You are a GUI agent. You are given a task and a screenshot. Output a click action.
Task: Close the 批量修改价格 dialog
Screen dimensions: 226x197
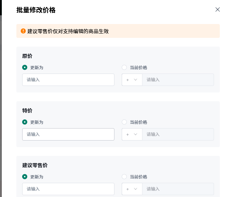click(218, 9)
